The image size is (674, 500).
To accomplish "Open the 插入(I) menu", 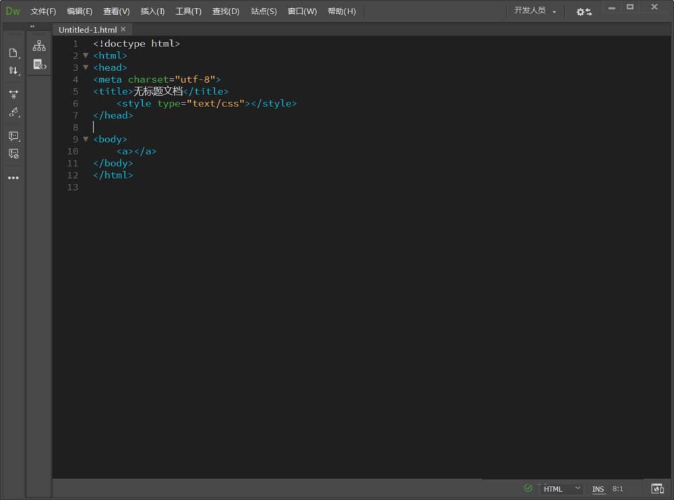I will [x=152, y=11].
